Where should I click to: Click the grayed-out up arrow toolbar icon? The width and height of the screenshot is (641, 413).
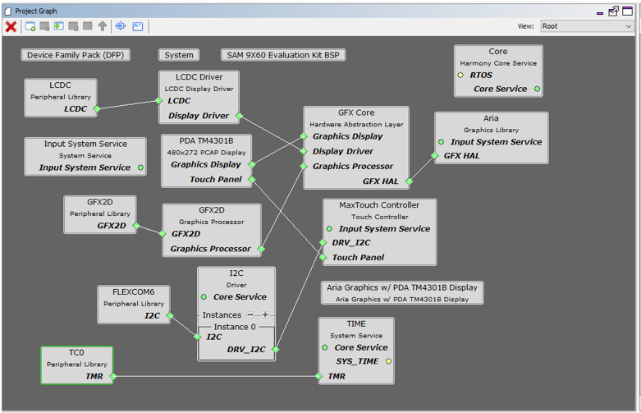pyautogui.click(x=103, y=26)
